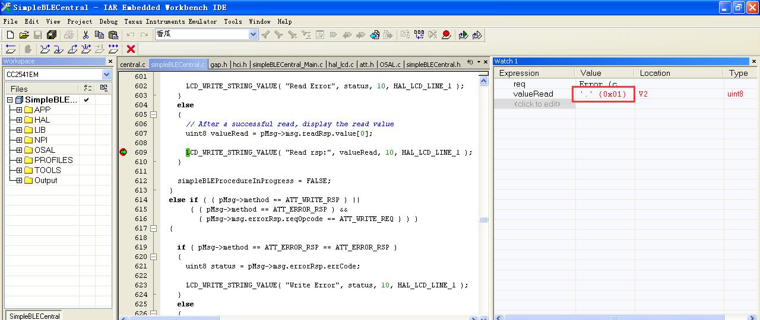The image size is (760, 320).
Task: Open the CC2541EM configuration dropdown
Action: coord(106,74)
